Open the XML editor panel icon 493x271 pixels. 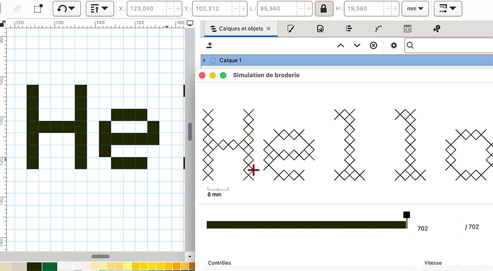408,29
